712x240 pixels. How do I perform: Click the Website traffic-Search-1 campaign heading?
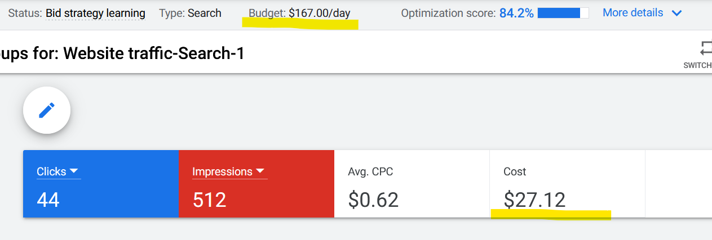(154, 53)
